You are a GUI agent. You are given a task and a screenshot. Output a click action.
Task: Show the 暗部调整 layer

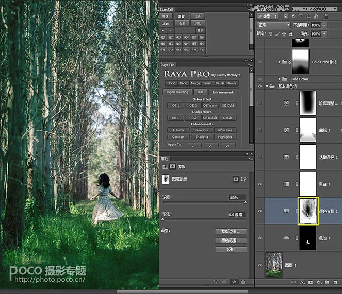pyautogui.click(x=259, y=103)
